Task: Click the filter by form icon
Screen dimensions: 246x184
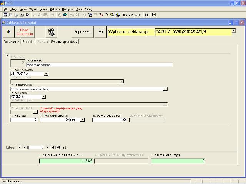Action: click(90, 15)
